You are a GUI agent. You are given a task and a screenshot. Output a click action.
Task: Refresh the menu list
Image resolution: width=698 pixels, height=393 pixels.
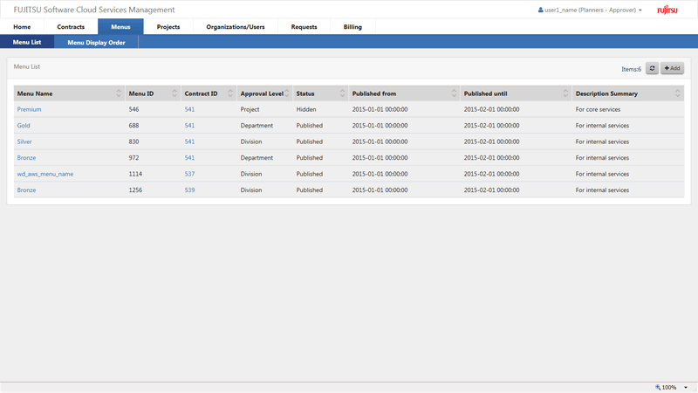(652, 68)
